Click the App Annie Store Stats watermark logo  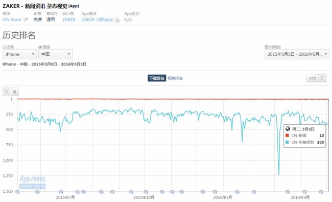pos(33,182)
